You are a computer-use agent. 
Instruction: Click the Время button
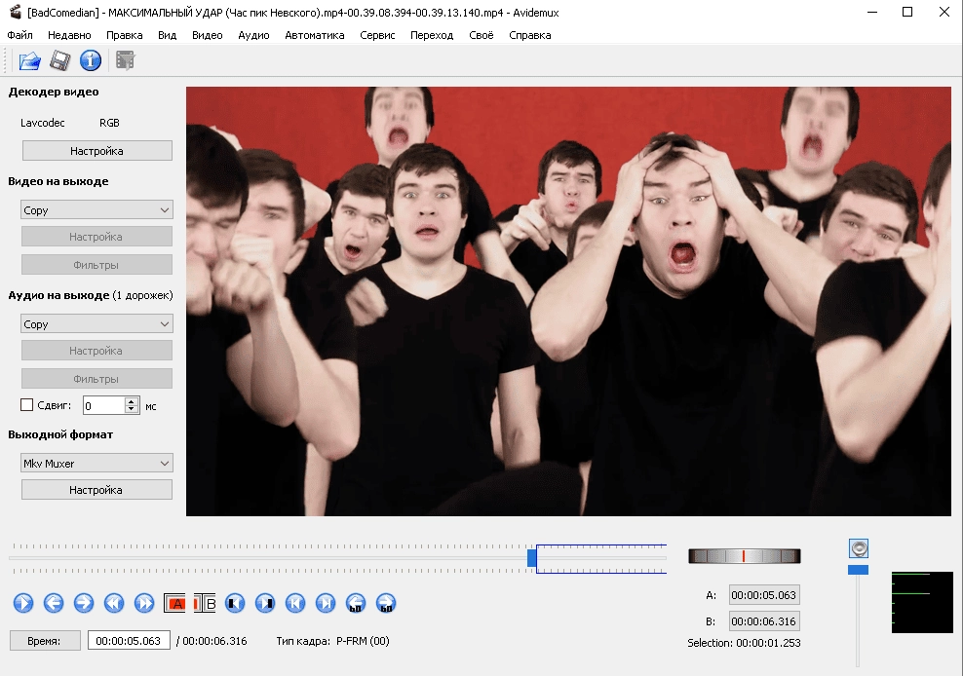45,640
